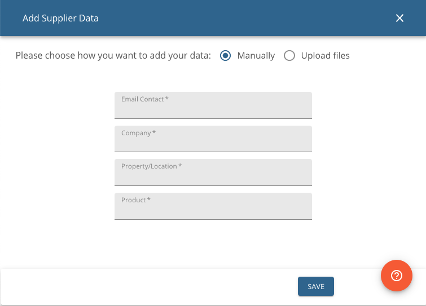Click the empty area below Product field
This screenshot has width=426, height=306.
(x=213, y=244)
